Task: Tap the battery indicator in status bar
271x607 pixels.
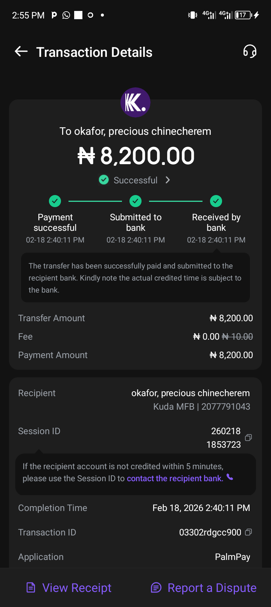Action: (x=243, y=15)
